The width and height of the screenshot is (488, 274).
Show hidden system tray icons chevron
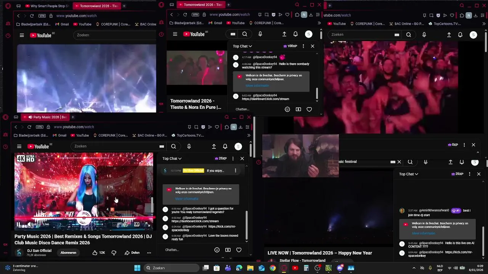click(x=414, y=268)
